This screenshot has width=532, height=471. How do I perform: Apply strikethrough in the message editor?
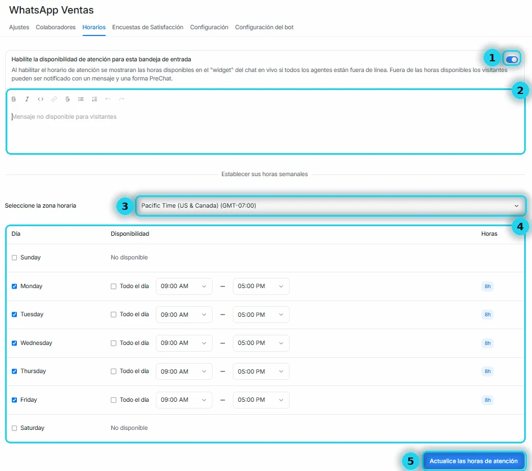(67, 99)
